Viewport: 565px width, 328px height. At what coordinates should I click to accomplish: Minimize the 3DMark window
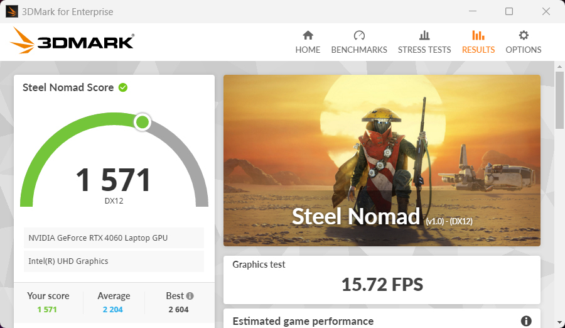coord(473,11)
